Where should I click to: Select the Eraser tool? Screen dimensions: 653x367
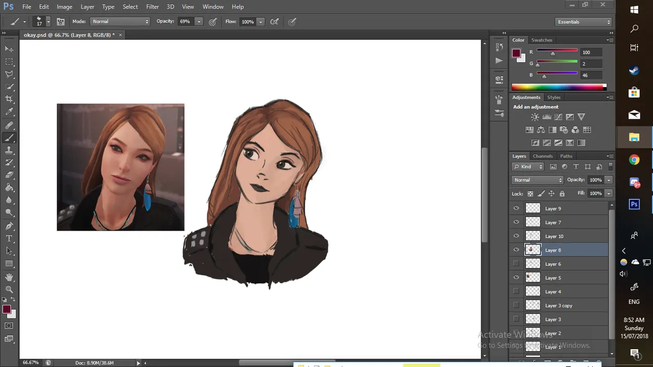[9, 175]
